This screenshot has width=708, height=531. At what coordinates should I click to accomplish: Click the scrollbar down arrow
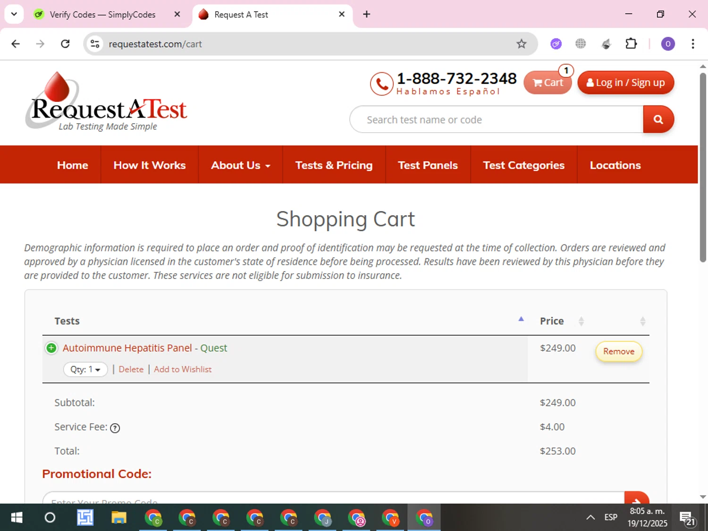pos(703,497)
